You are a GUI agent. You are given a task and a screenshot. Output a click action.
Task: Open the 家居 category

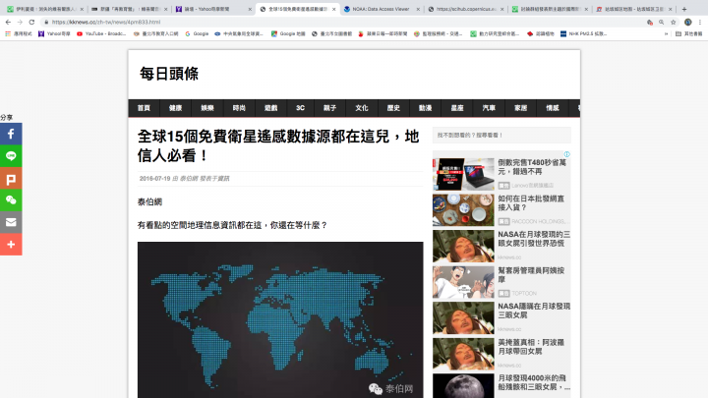pyautogui.click(x=520, y=108)
